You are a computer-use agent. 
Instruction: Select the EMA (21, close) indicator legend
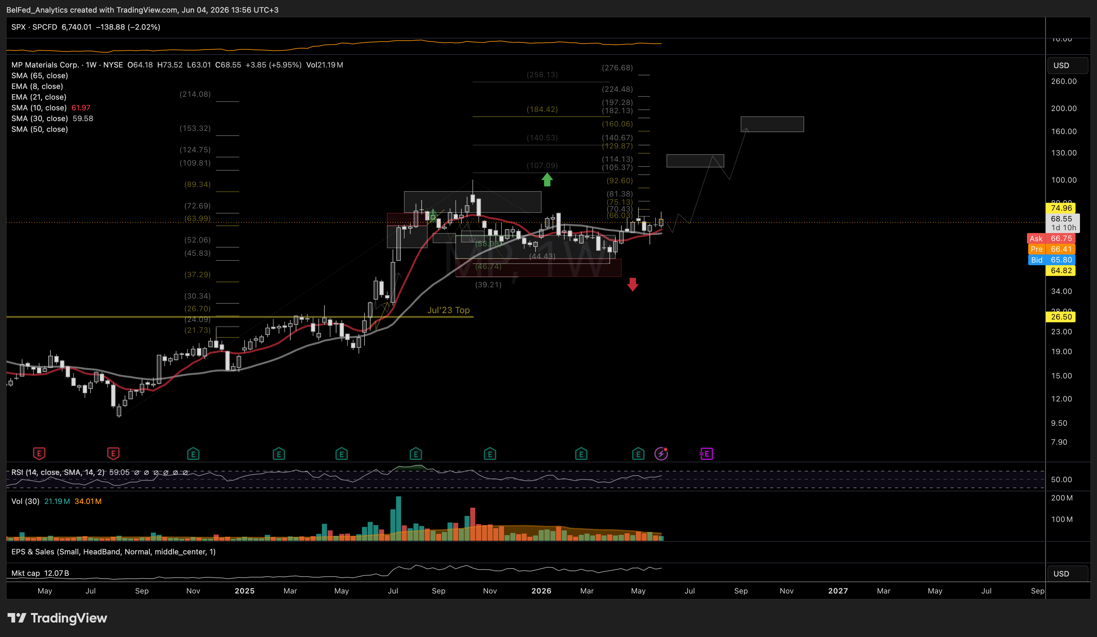pos(39,97)
